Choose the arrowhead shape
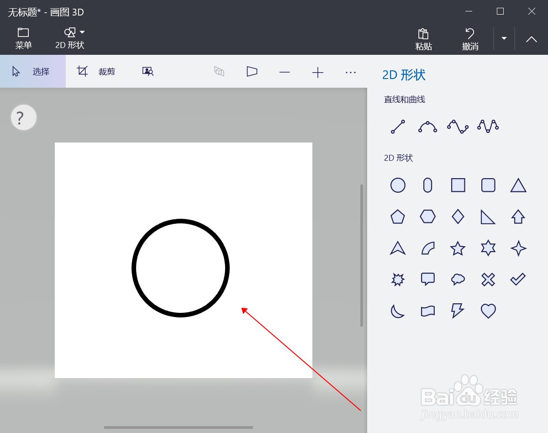548x433 pixels. coord(398,248)
